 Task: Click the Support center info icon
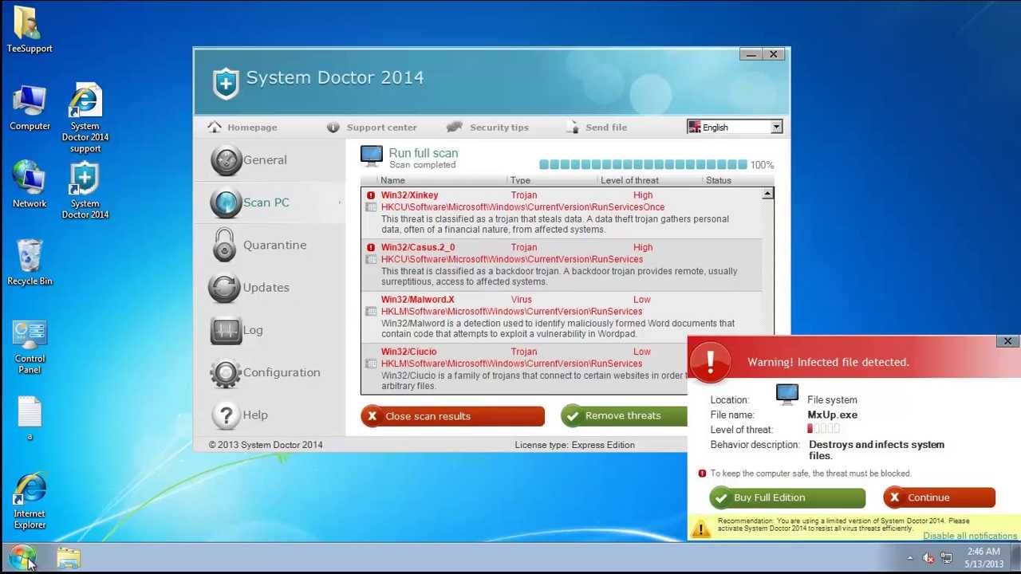tap(333, 128)
